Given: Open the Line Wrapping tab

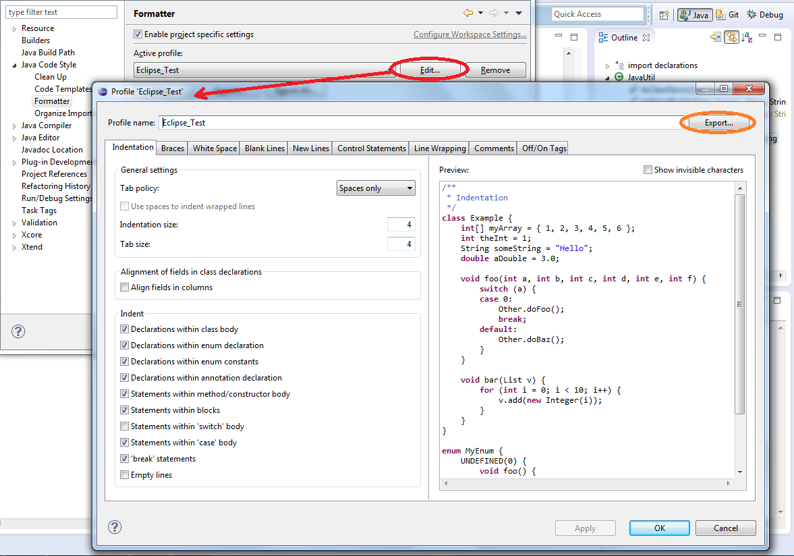Looking at the screenshot, I should (x=440, y=148).
